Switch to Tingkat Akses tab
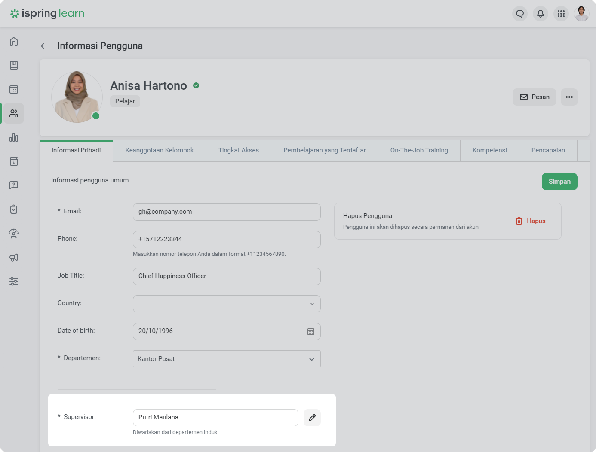This screenshot has width=596, height=452. tap(239, 150)
